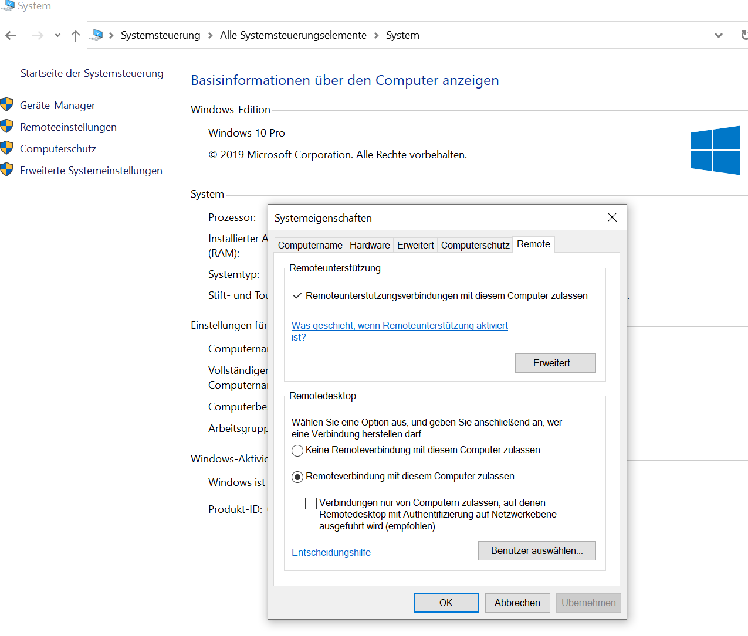Expand chevron after Alle Systemsteuerungselemente
The height and width of the screenshot is (636, 748).
(376, 36)
